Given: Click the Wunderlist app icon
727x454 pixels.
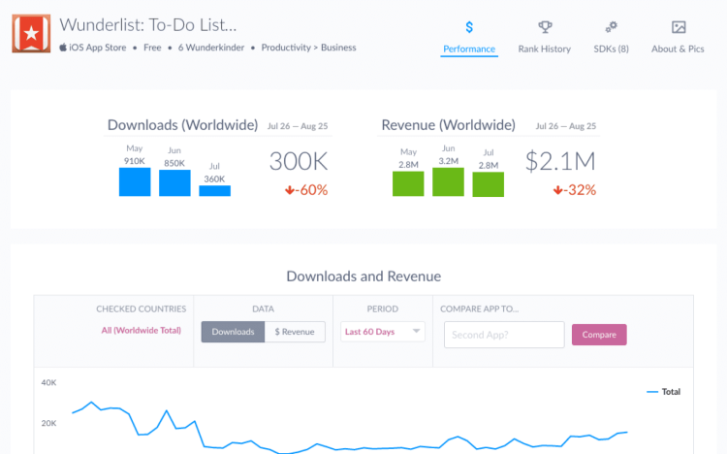Looking at the screenshot, I should [31, 33].
